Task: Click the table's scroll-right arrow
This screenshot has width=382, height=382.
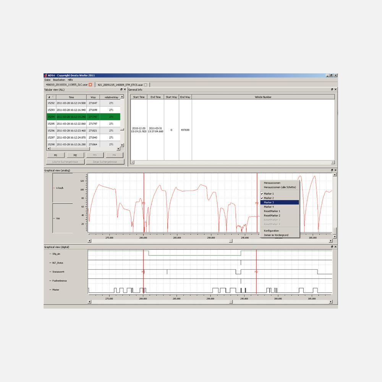Action: click(x=118, y=149)
